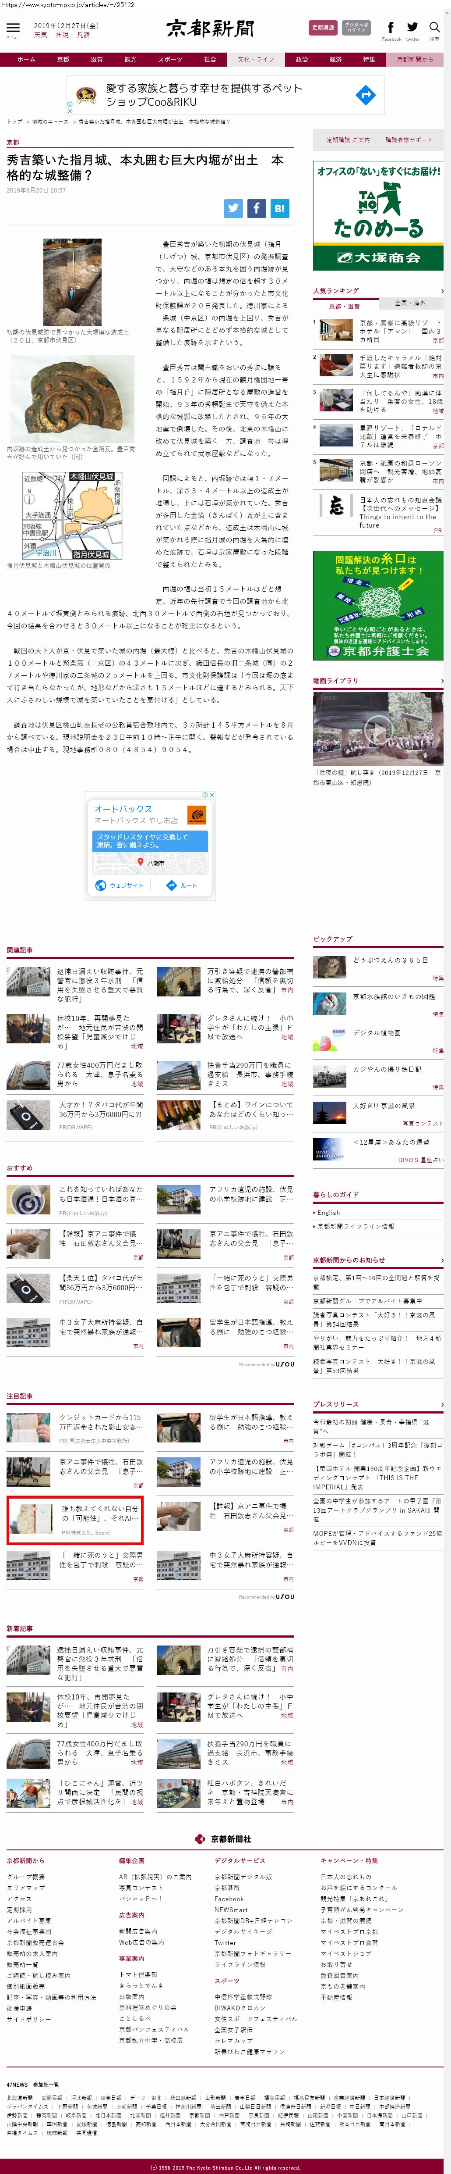This screenshot has height=2174, width=451.
Task: Click the blue arrow icon in the pet shop ad
Action: pos(365,95)
